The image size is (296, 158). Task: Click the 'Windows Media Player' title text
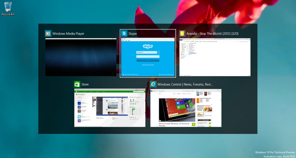[68, 34]
